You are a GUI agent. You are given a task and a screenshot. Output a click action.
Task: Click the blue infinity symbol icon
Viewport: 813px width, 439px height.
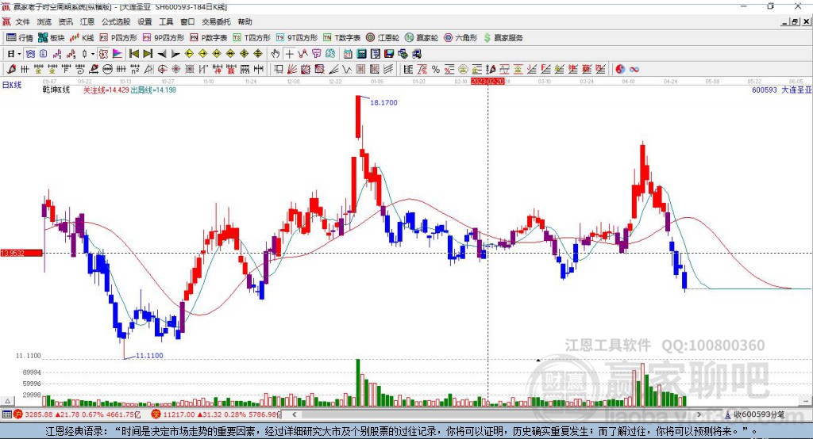tap(634, 69)
